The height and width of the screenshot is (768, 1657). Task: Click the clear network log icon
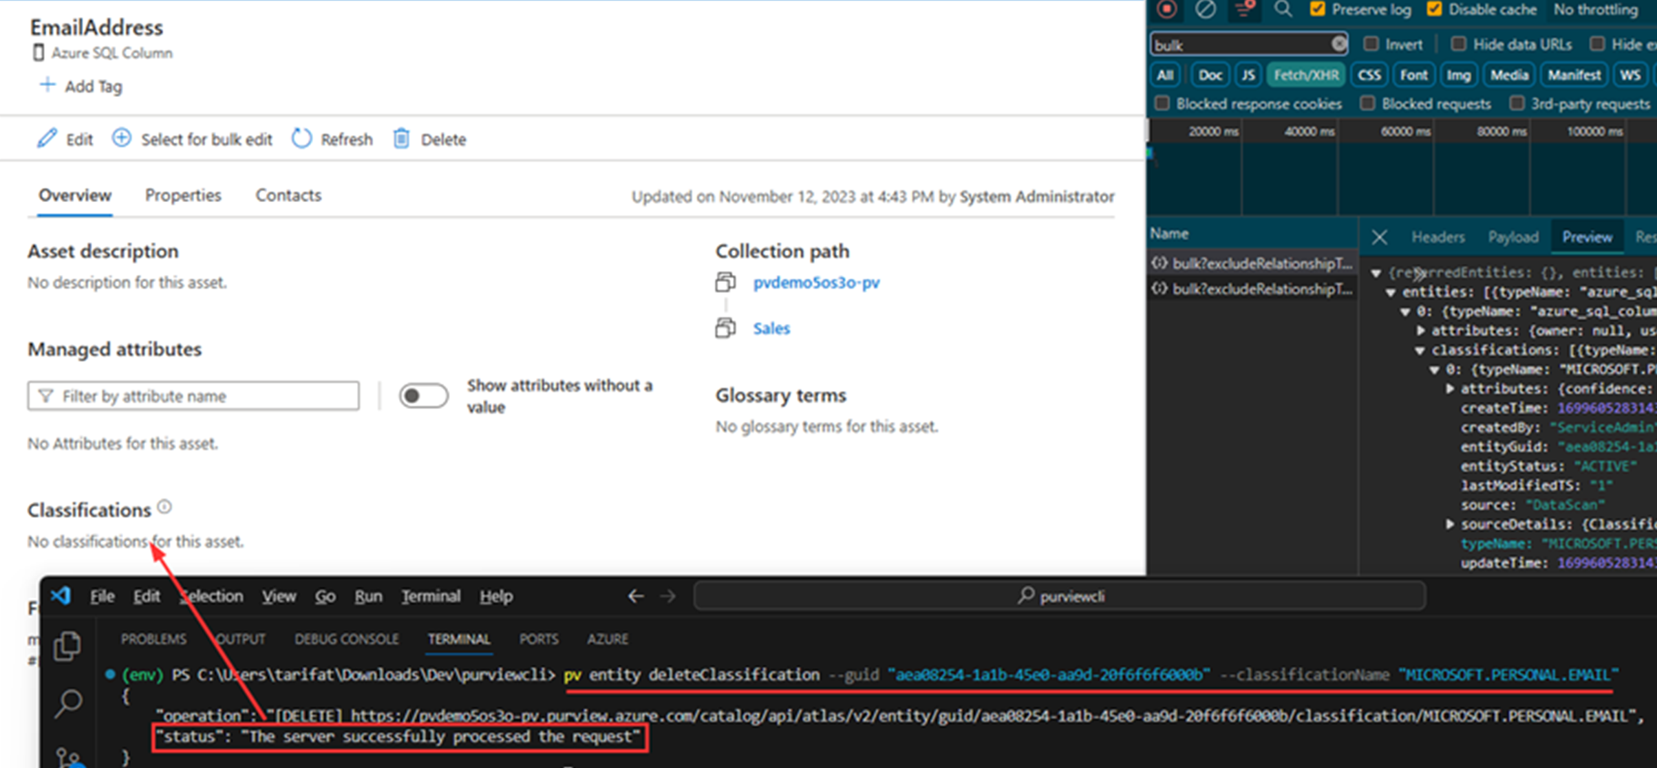point(1205,9)
